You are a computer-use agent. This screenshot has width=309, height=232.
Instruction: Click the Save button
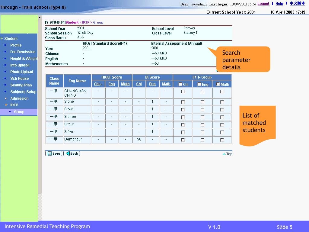coord(54,153)
